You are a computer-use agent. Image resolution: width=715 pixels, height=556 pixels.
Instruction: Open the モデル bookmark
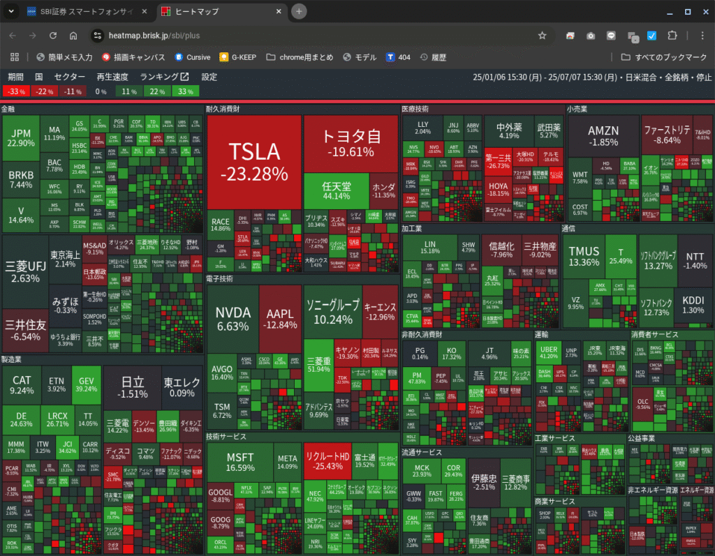[360, 57]
